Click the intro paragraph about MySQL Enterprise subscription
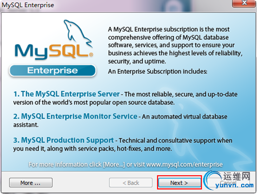 click(x=175, y=45)
